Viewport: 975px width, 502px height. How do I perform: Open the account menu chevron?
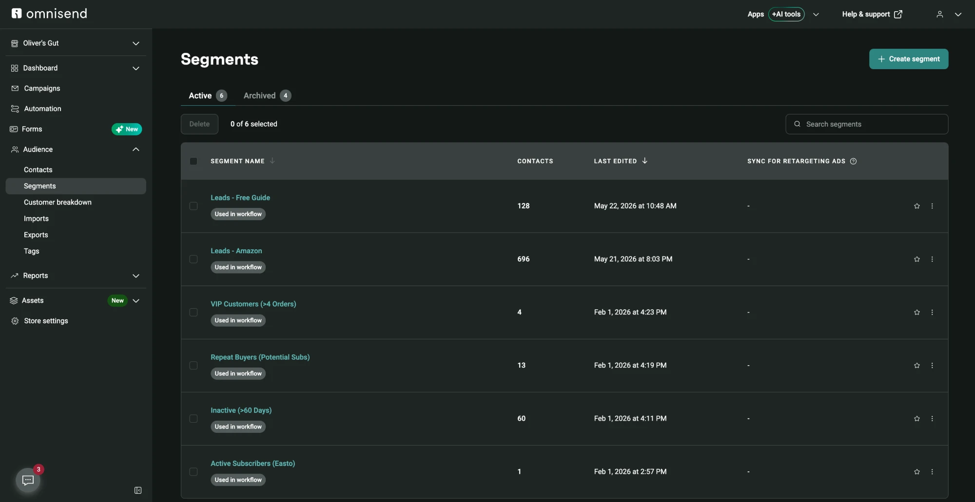click(958, 14)
